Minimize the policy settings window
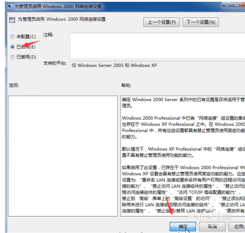The width and height of the screenshot is (245, 233). point(227,5)
